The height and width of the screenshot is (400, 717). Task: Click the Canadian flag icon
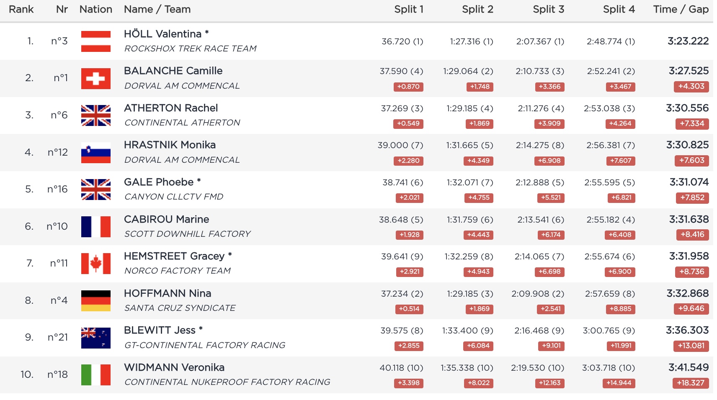96,264
